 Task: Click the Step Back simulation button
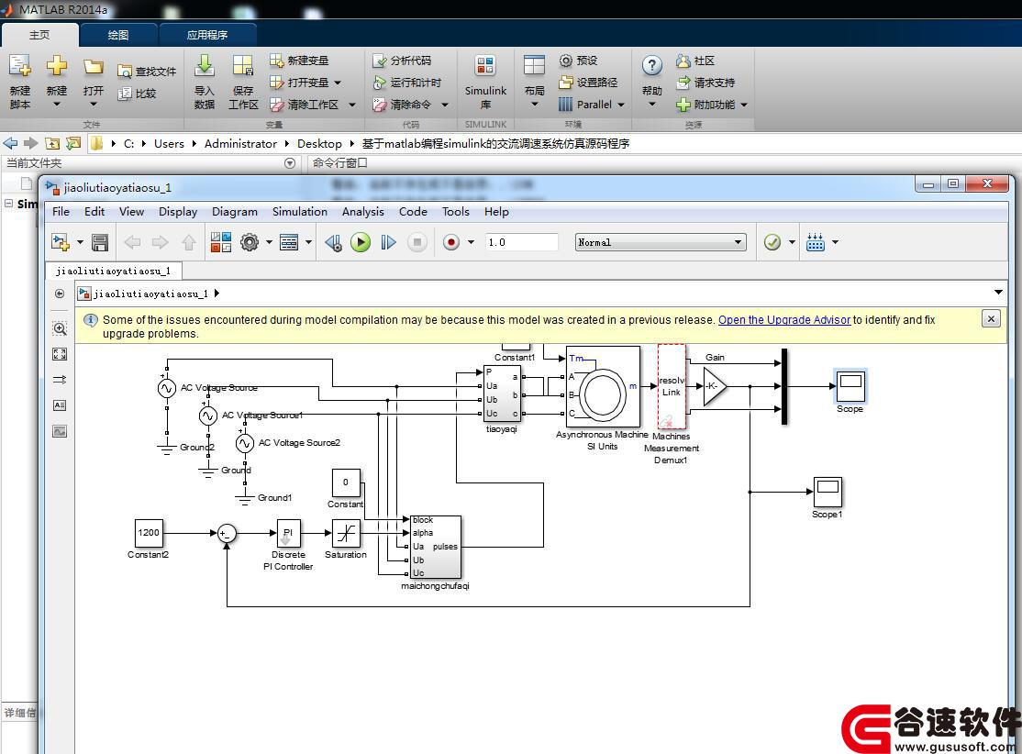333,242
